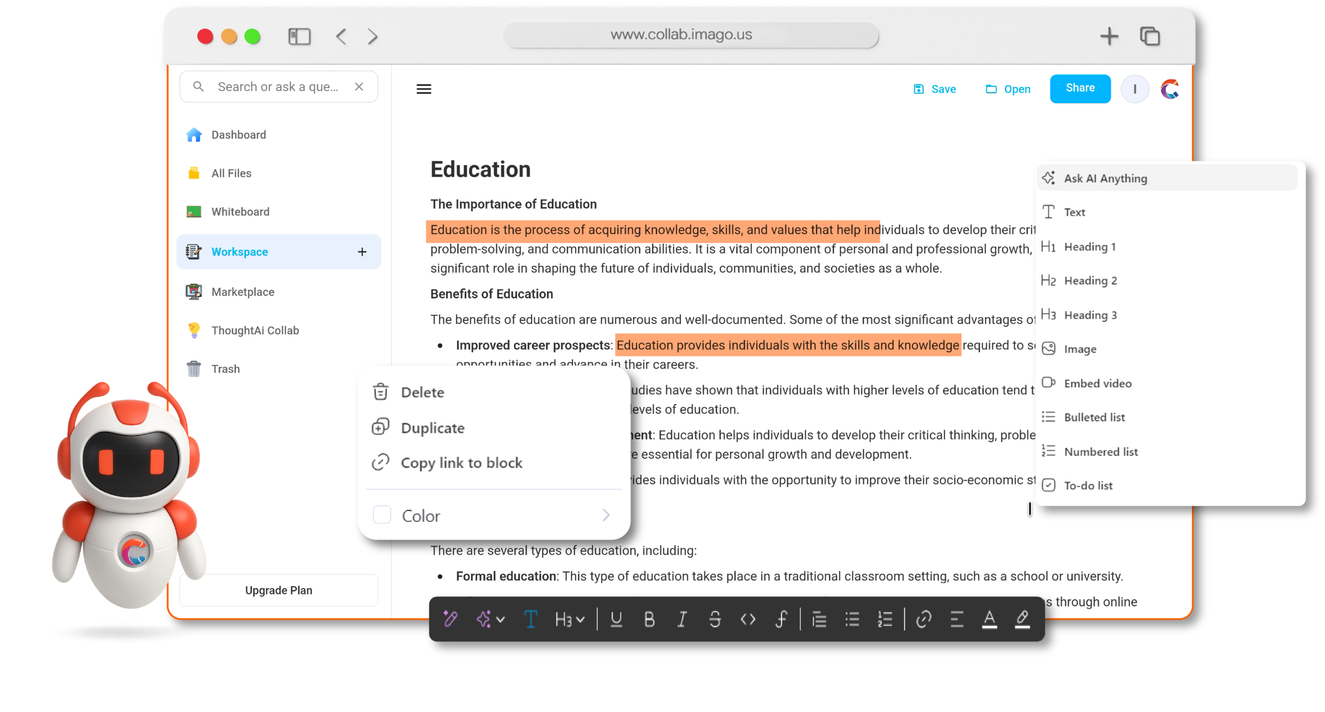Expand the AI sparkle dropdown arrow
The image size is (1325, 712).
(500, 619)
